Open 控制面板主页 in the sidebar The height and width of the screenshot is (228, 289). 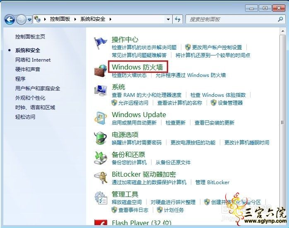(x=30, y=37)
